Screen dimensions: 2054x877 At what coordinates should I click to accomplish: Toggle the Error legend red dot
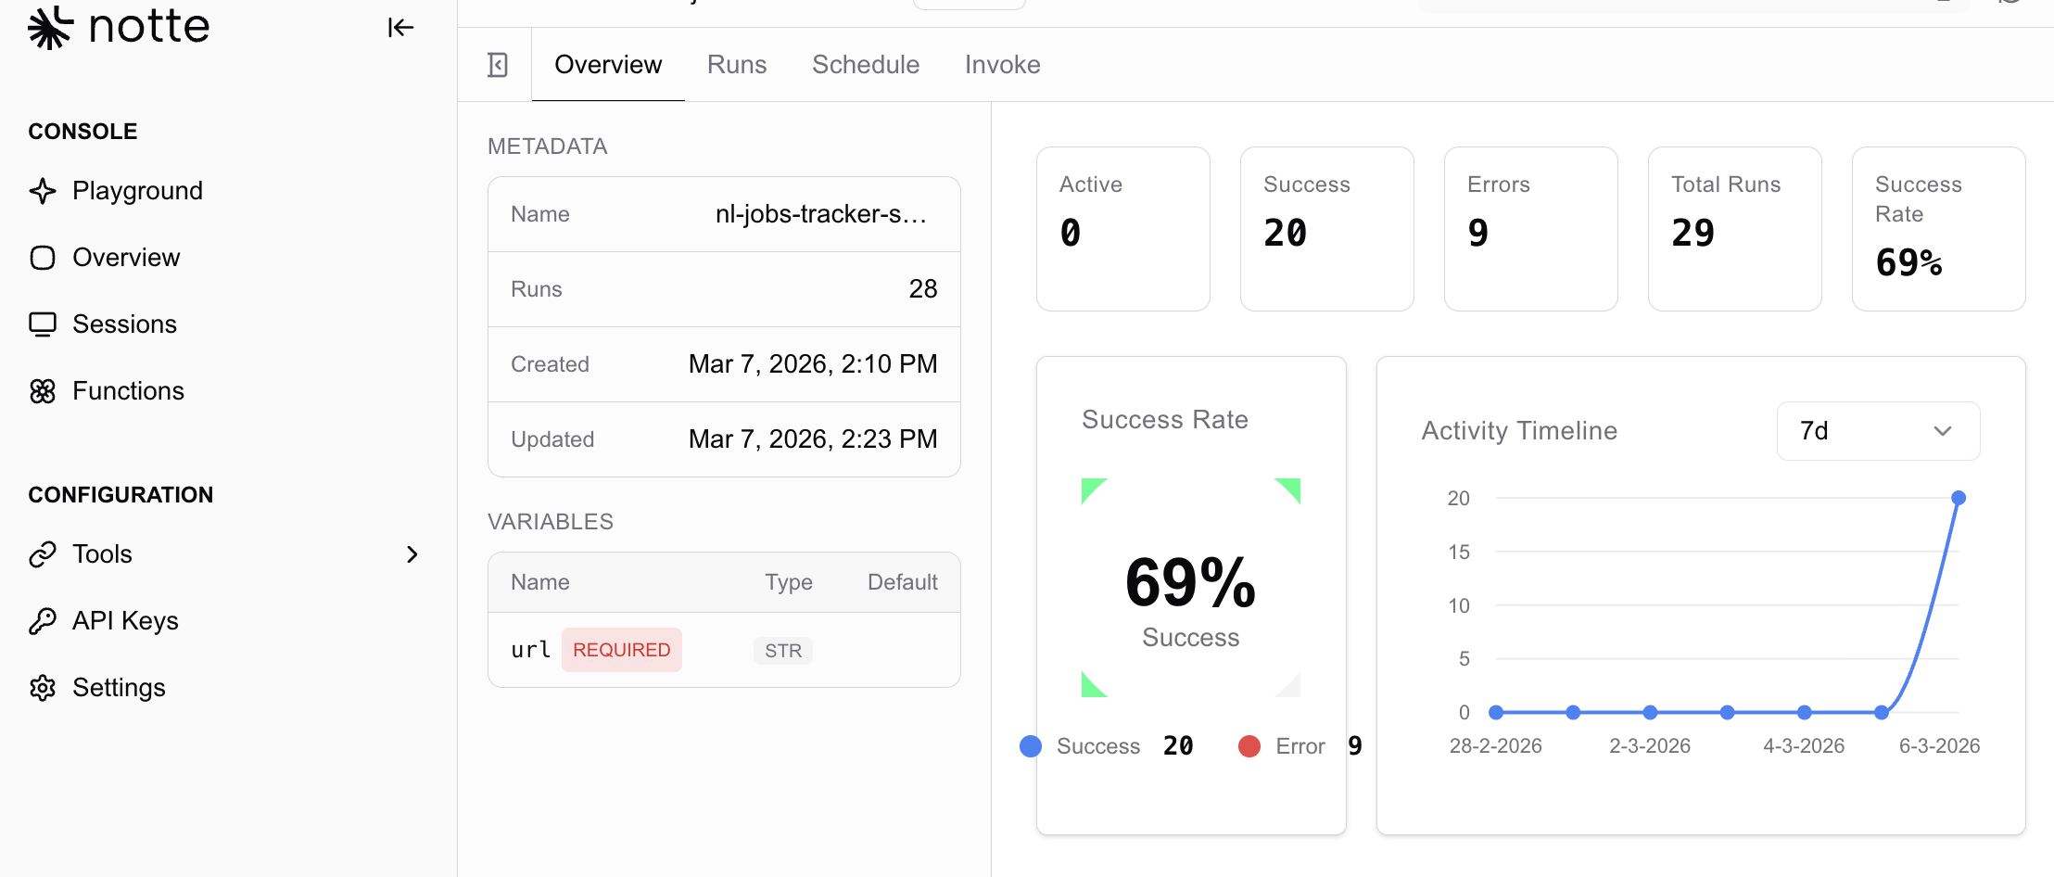click(x=1249, y=746)
